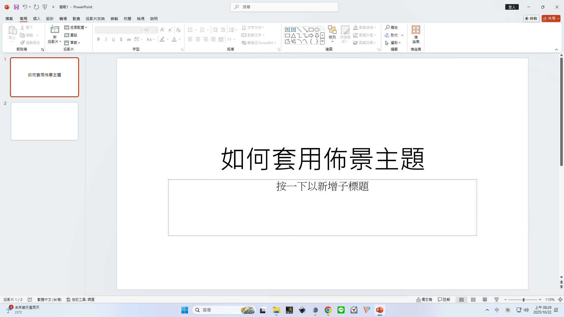Click the Save icon in title bar

click(16, 7)
